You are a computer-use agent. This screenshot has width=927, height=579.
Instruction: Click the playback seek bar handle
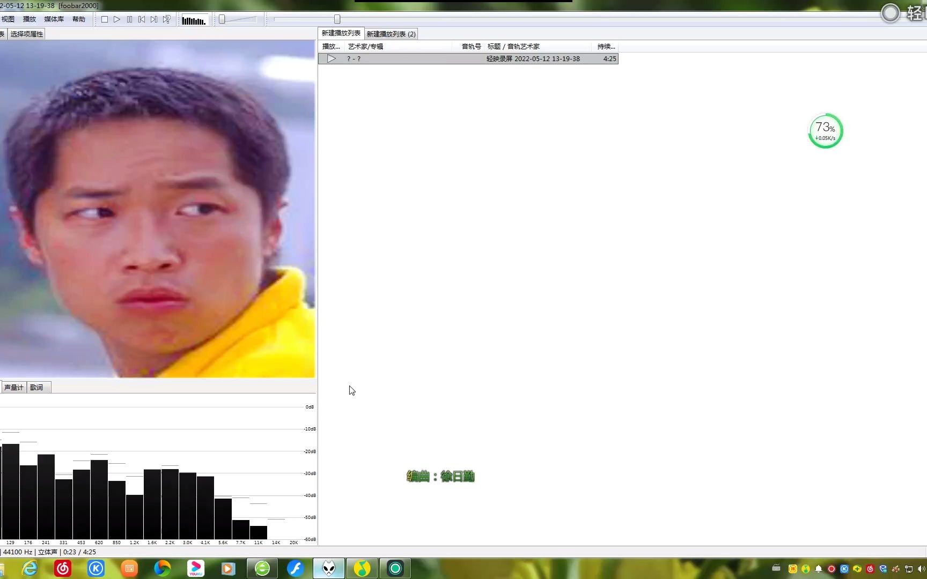click(337, 19)
